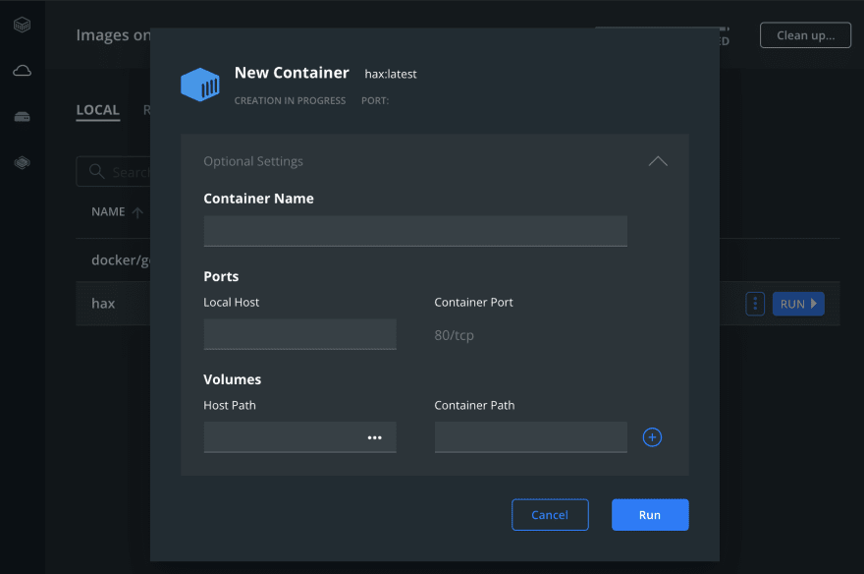
Task: Focus the Container Name input field
Action: click(415, 231)
